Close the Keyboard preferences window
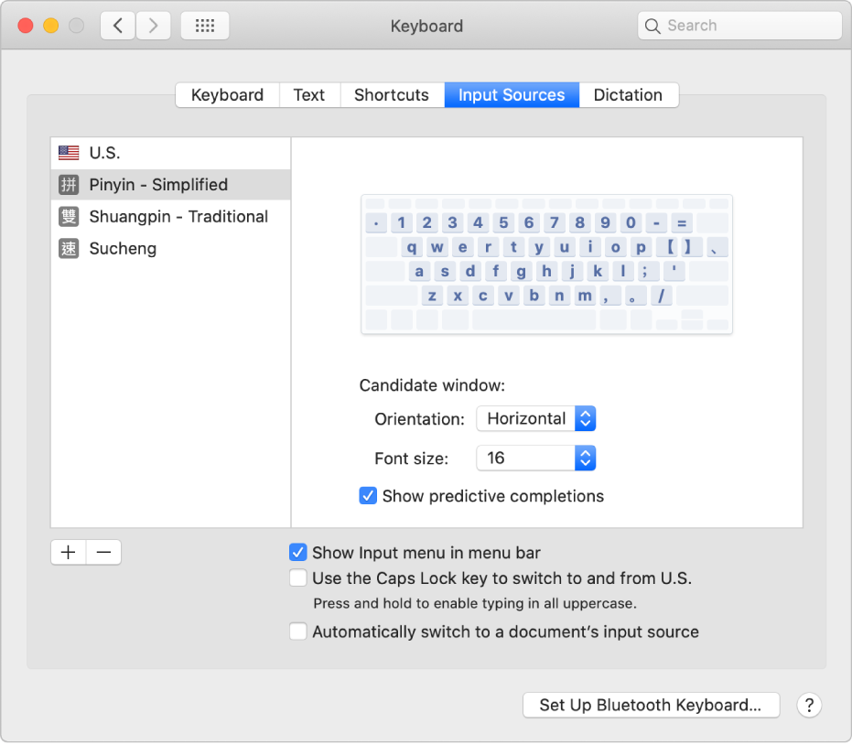 25,26
